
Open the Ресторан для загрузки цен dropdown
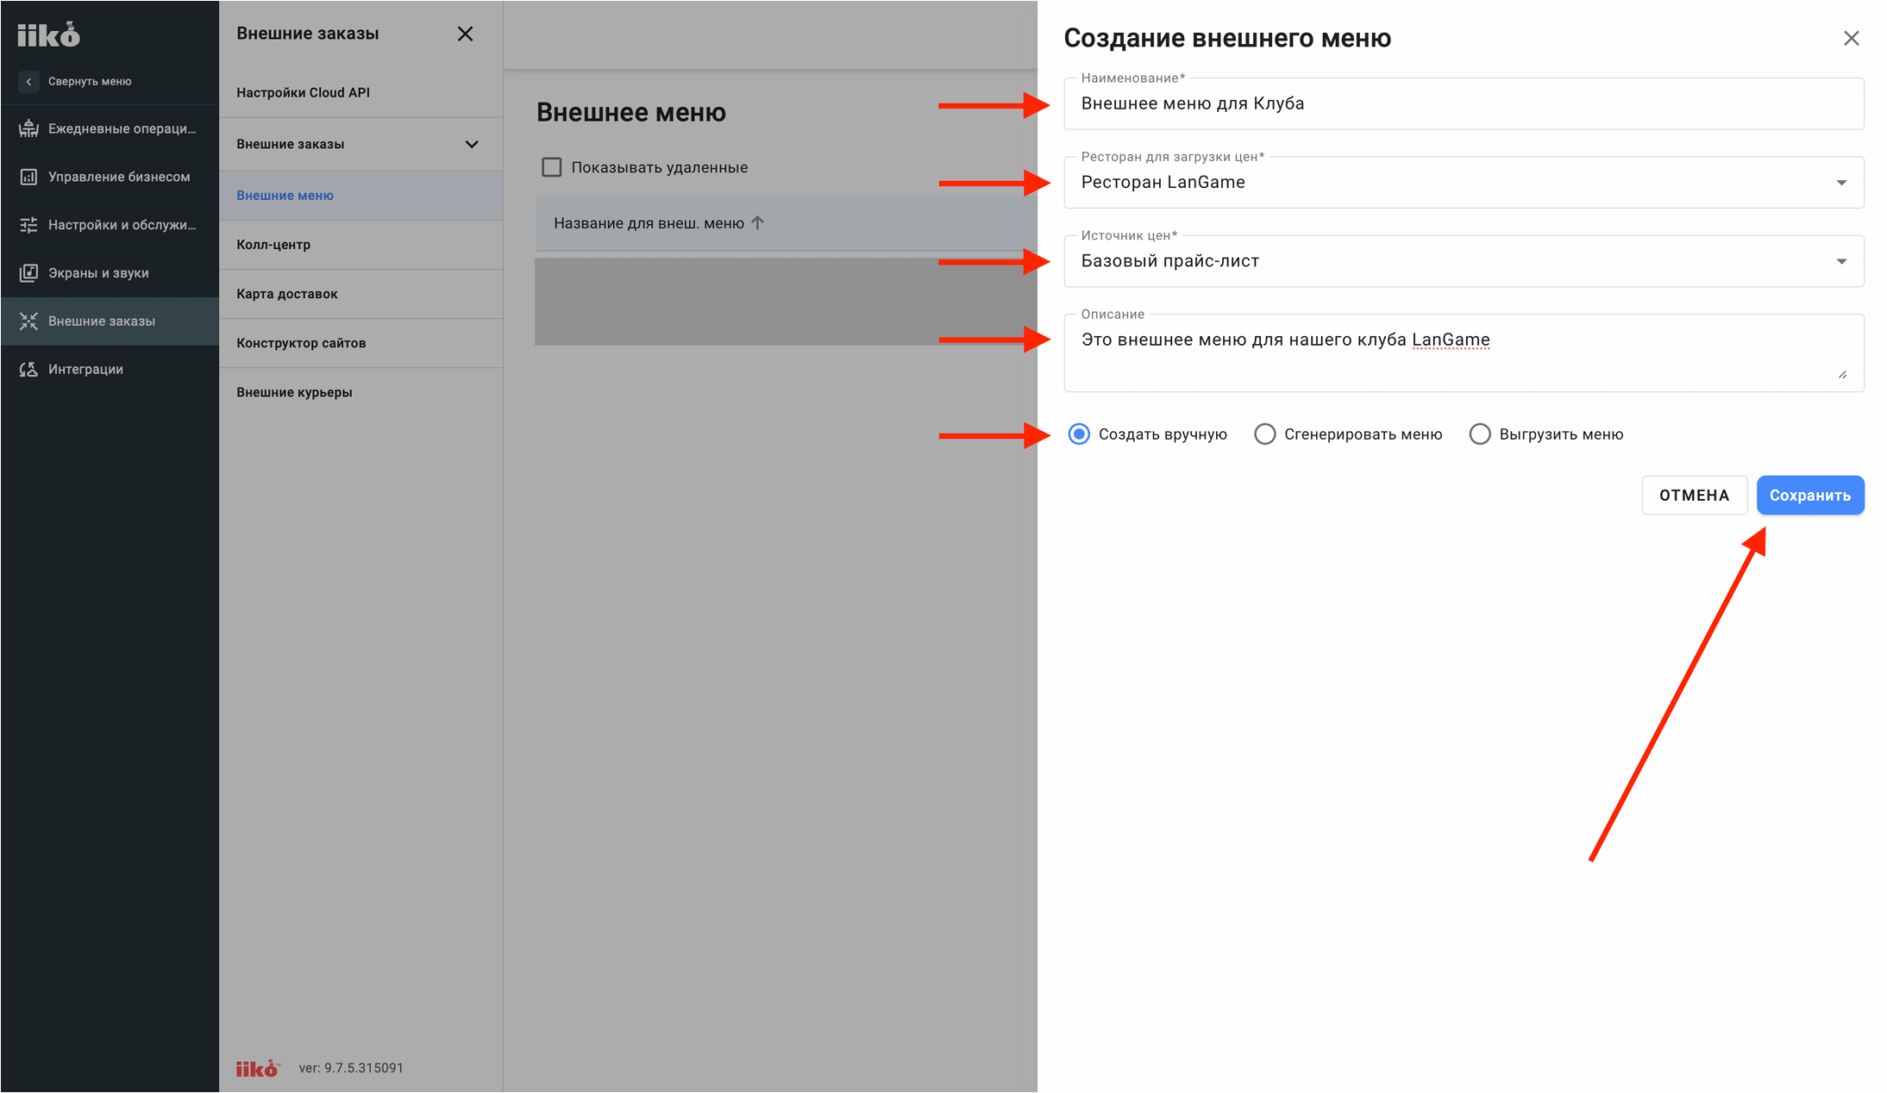point(1464,183)
